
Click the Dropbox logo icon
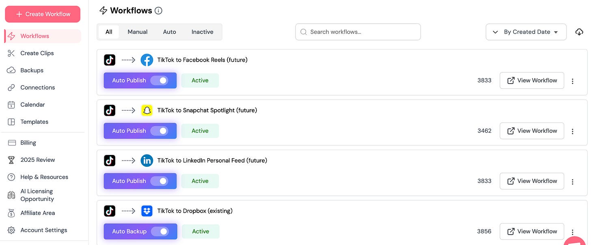coord(147,211)
